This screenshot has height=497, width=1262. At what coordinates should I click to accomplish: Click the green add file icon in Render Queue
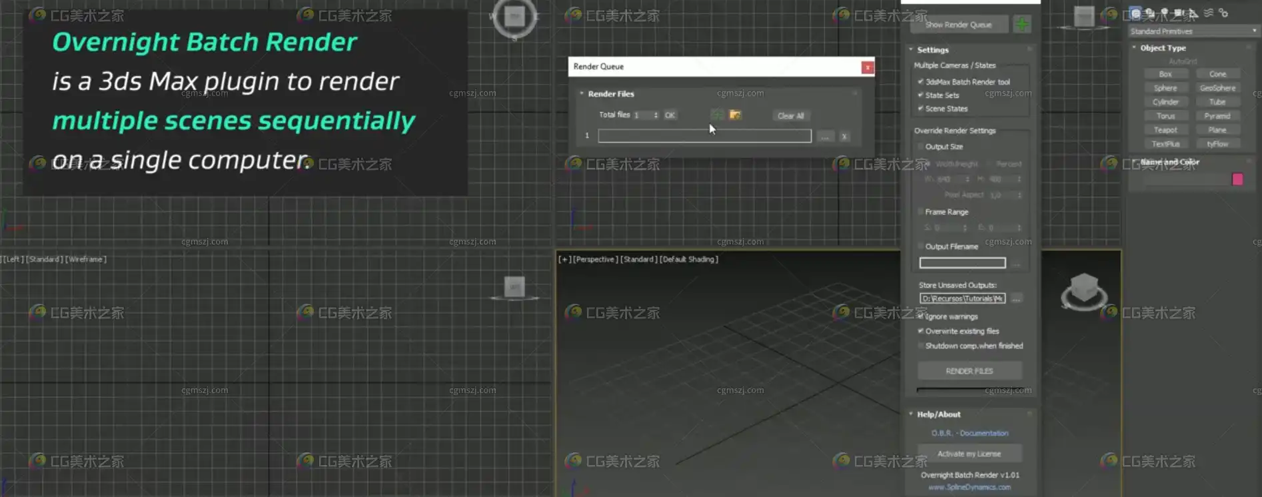point(717,115)
